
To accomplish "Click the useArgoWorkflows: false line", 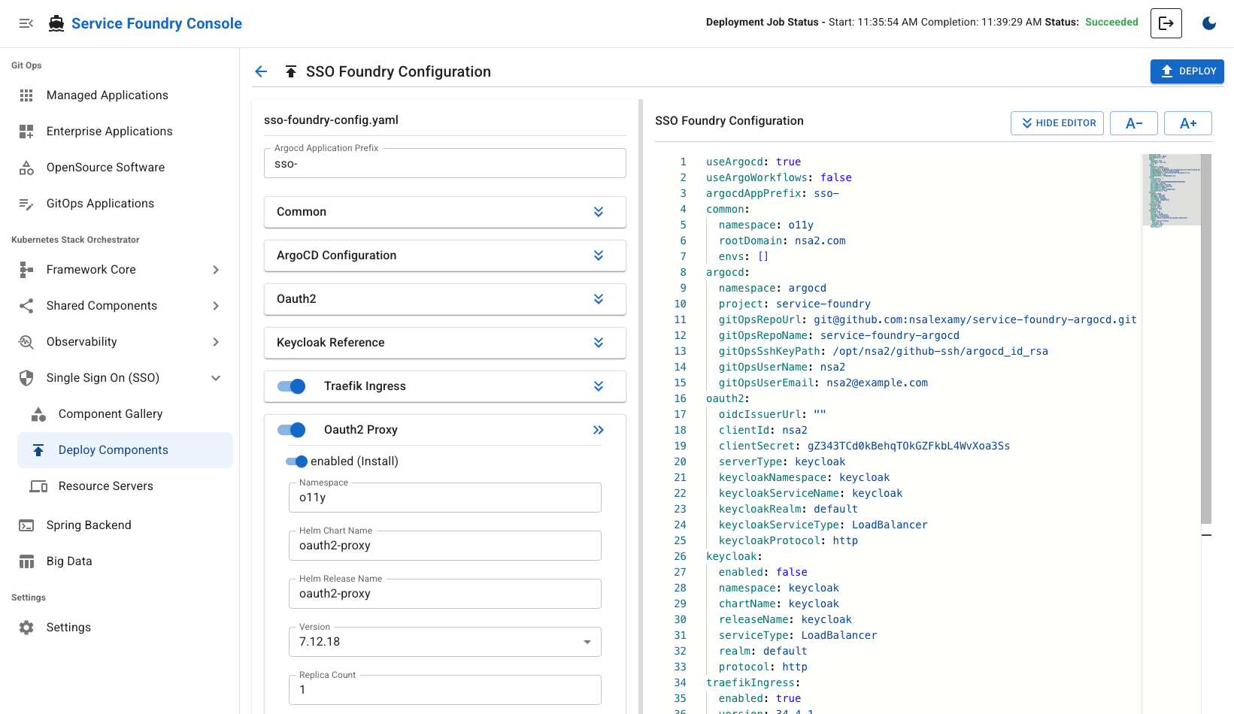I will click(778, 178).
